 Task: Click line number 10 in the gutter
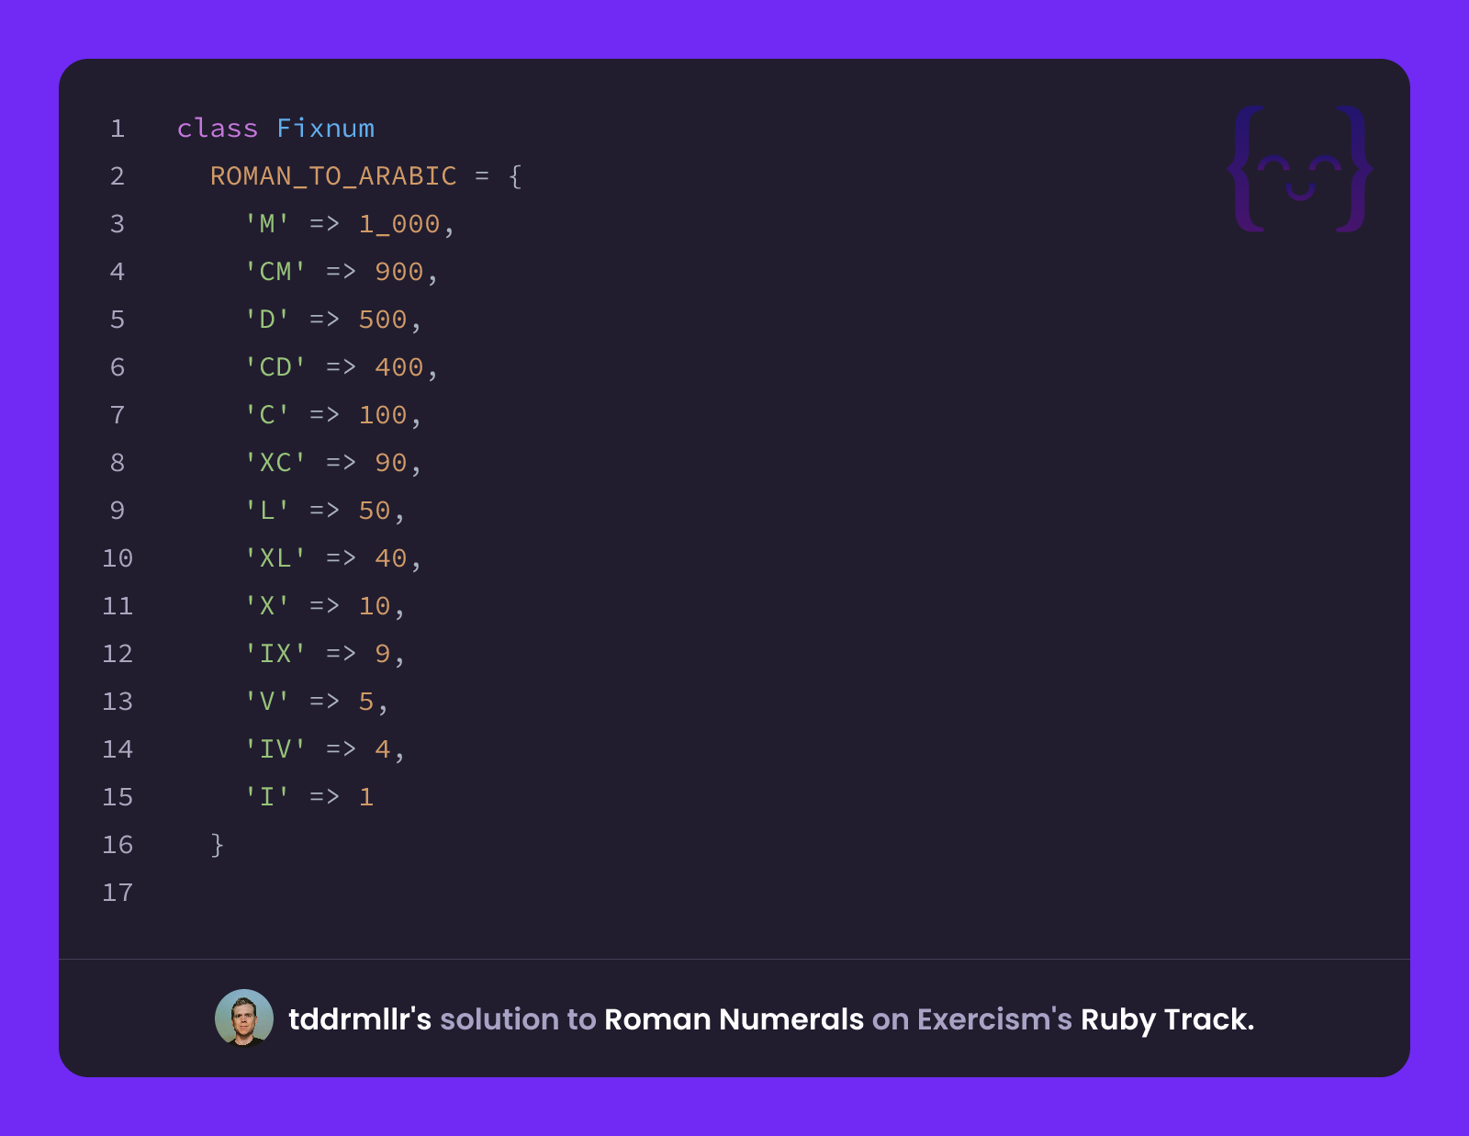(118, 558)
